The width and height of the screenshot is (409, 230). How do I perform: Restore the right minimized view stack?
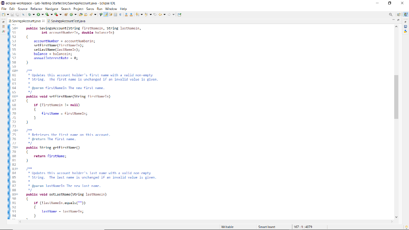click(x=406, y=22)
